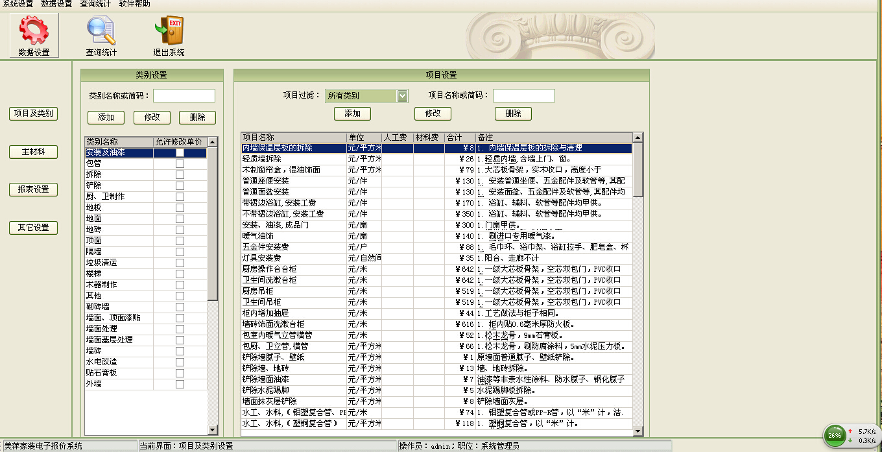Open the 数据设置 gear toolbar icon
The height and width of the screenshot is (452, 882).
tap(34, 36)
